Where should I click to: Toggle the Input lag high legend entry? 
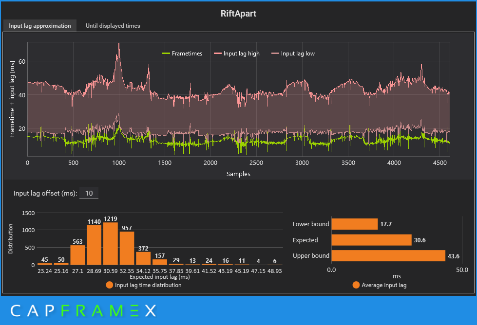tap(237, 54)
